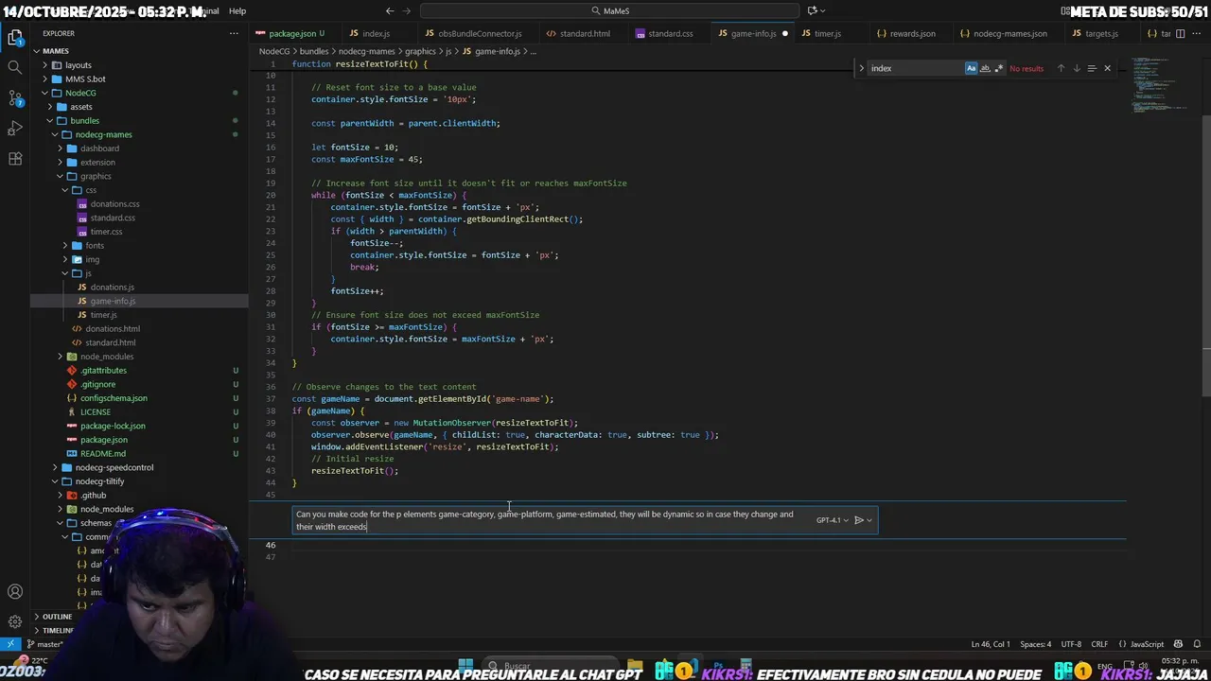The width and height of the screenshot is (1211, 681).
Task: Open .gitignore in the explorer
Action: click(x=97, y=384)
